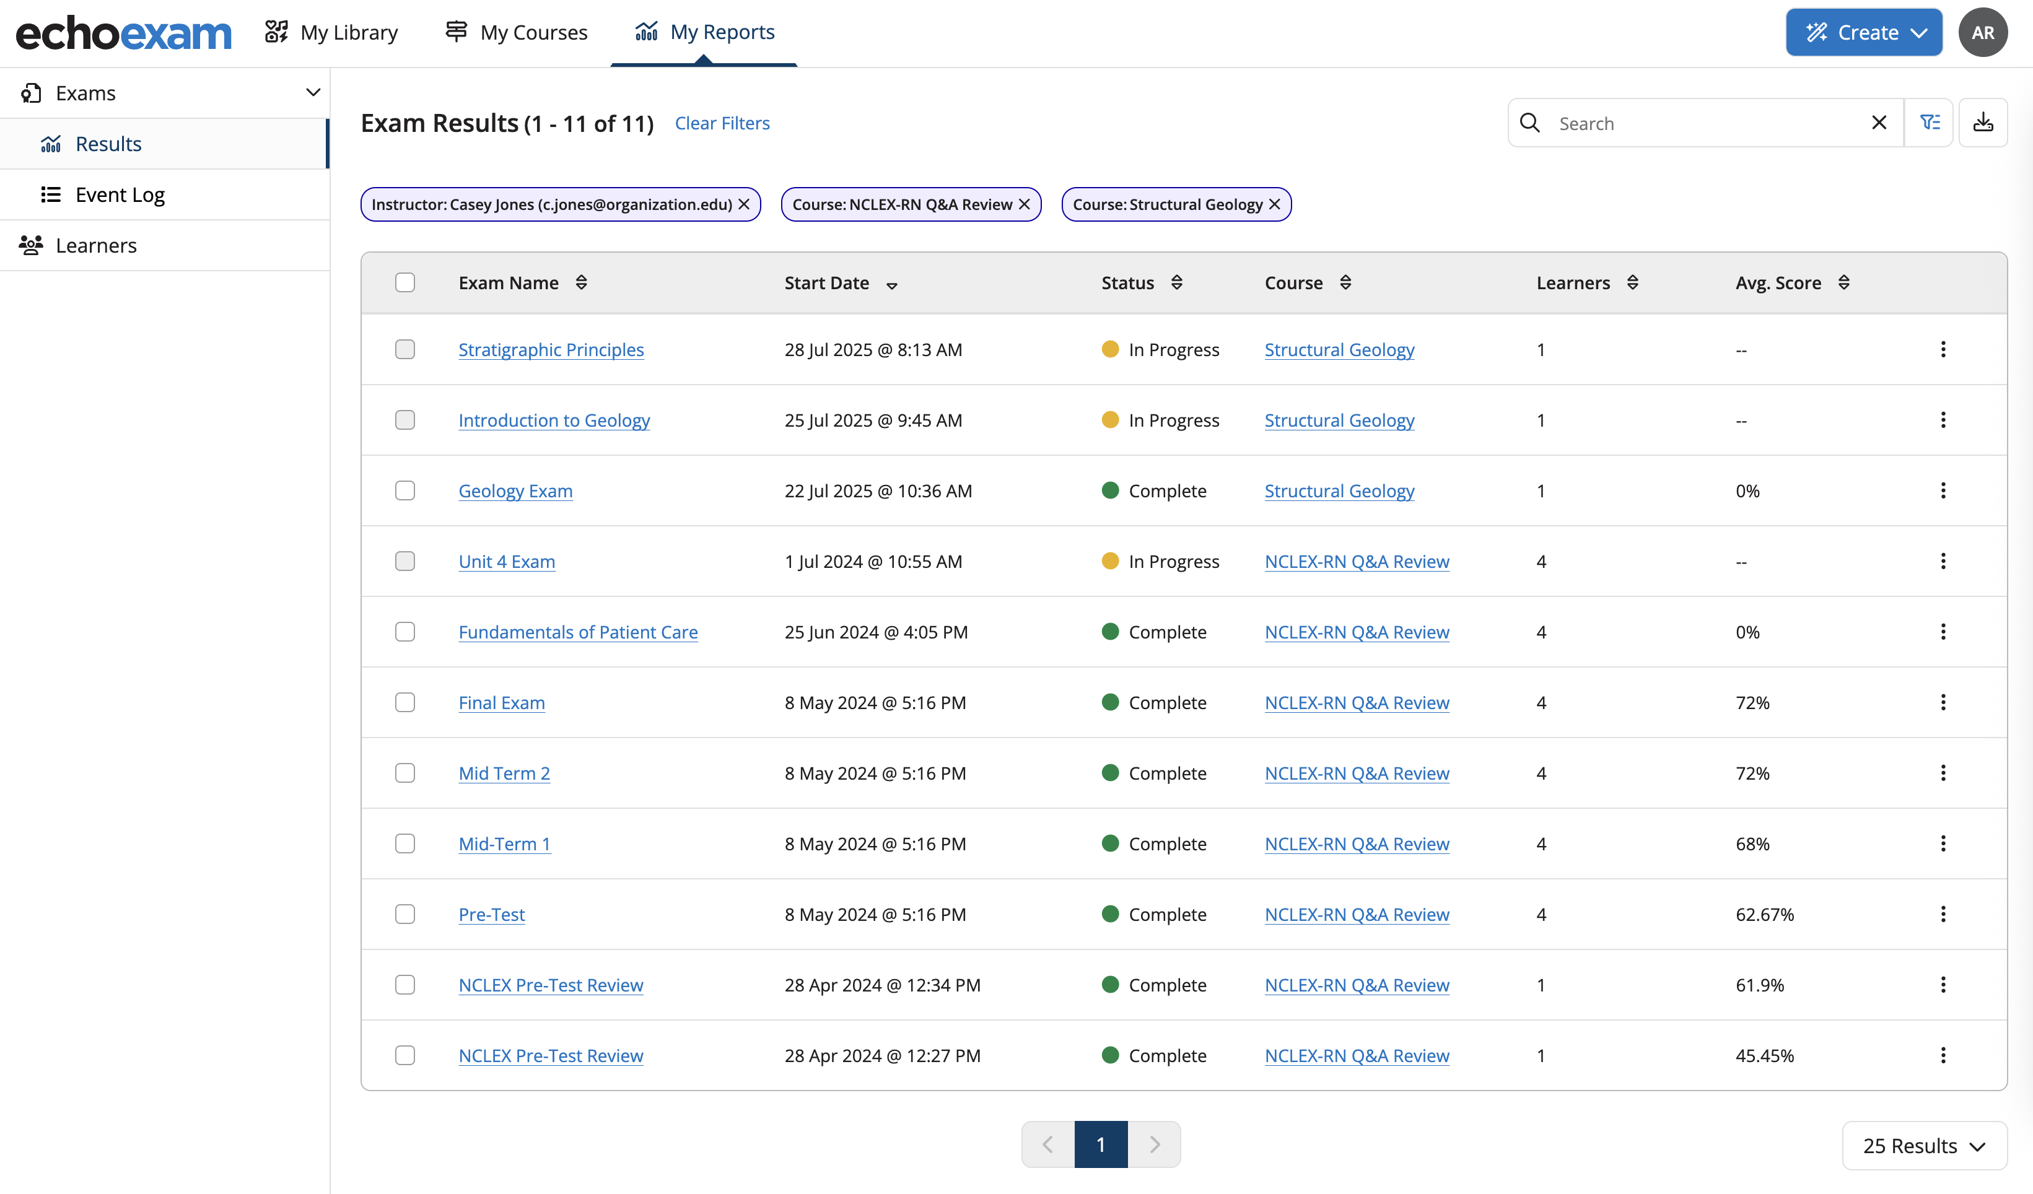
Task: Open the filter options icon
Action: [x=1930, y=122]
